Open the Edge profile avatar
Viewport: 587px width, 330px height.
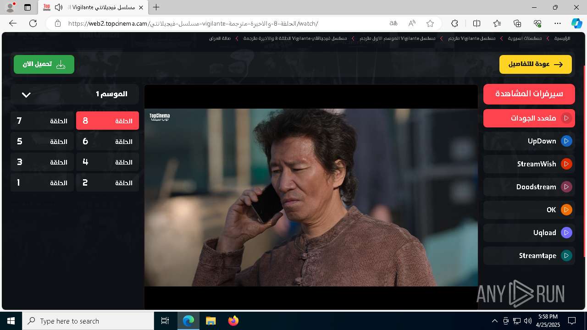point(10,7)
